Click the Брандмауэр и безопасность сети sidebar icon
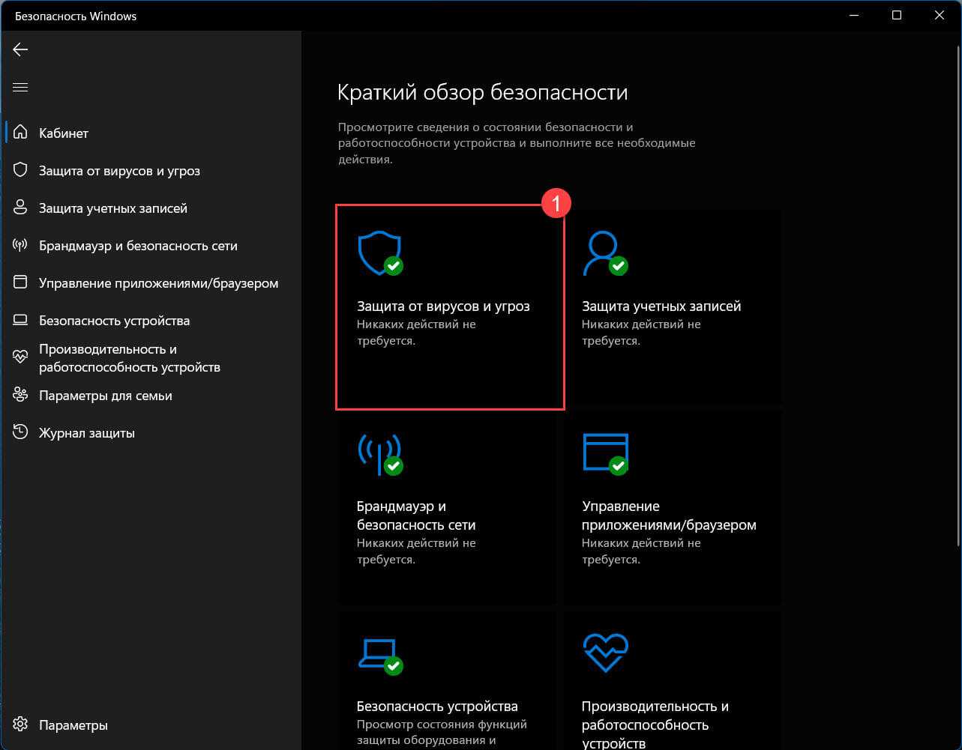The height and width of the screenshot is (750, 962). [x=20, y=246]
